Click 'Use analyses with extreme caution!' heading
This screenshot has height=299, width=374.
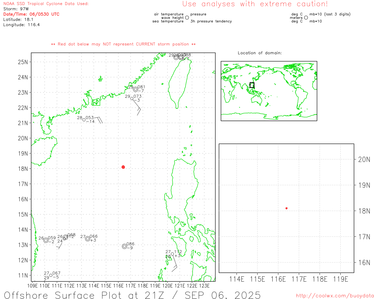pyautogui.click(x=255, y=4)
